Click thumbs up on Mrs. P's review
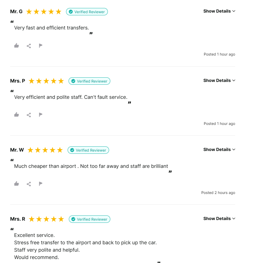 click(17, 115)
